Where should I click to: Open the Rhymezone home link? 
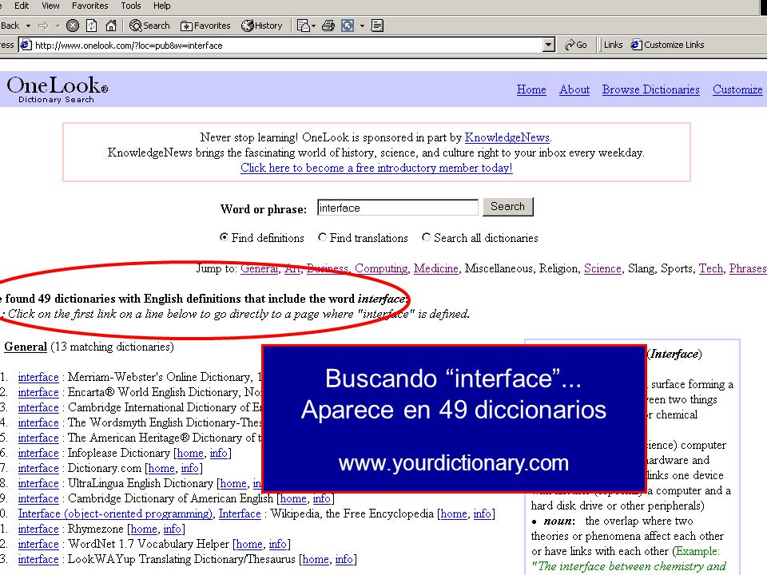coord(144,529)
